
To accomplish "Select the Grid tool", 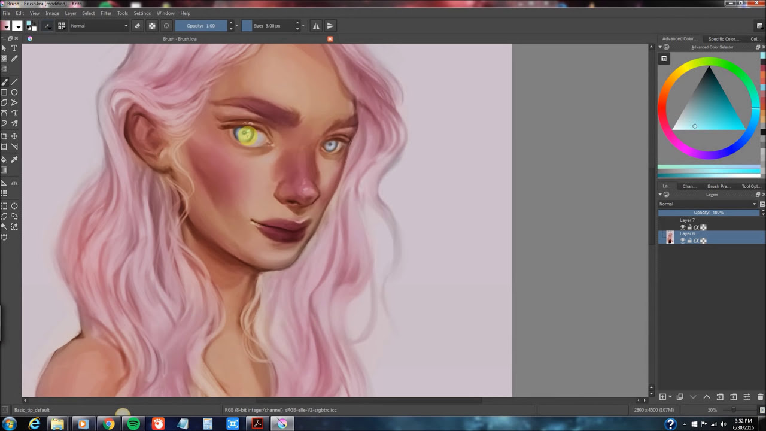I will pos(4,193).
